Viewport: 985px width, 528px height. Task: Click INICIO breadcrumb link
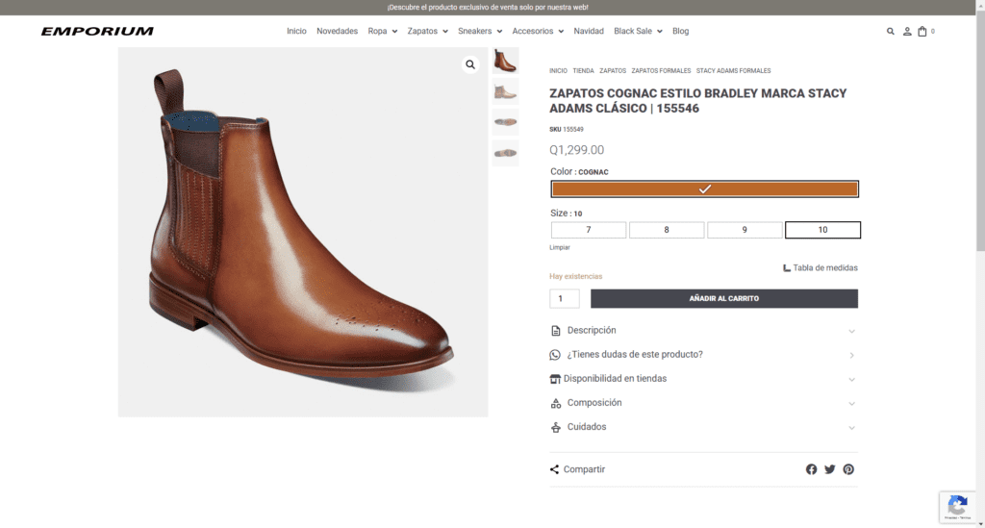pyautogui.click(x=559, y=71)
